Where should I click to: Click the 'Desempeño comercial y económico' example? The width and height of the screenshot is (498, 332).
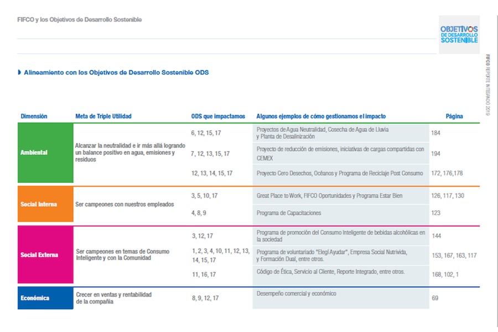pos(341,298)
